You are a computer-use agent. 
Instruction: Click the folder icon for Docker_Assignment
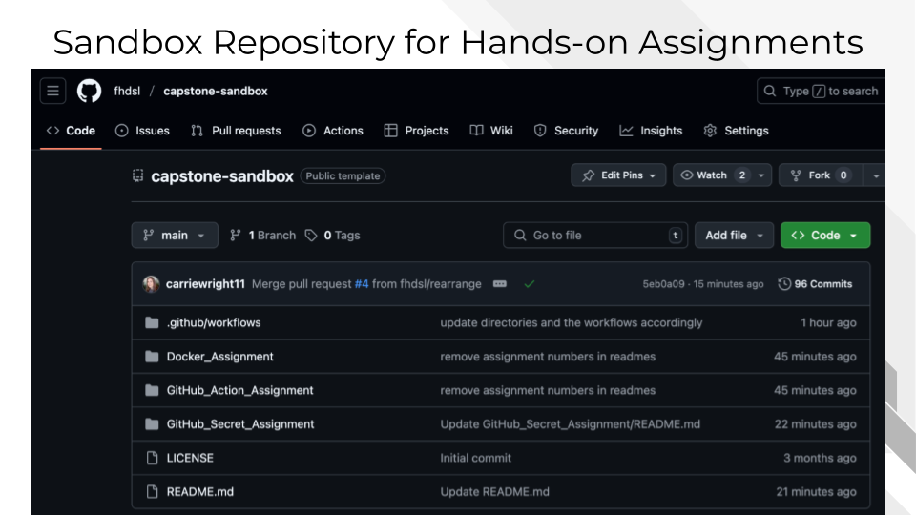pyautogui.click(x=152, y=357)
